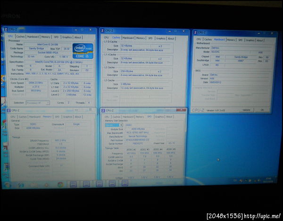Choose the About tab in the Memory window
This screenshot has height=221, width=283.
(78, 117)
